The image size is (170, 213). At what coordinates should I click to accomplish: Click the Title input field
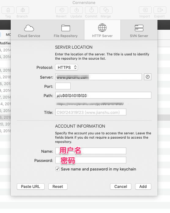click(x=91, y=112)
